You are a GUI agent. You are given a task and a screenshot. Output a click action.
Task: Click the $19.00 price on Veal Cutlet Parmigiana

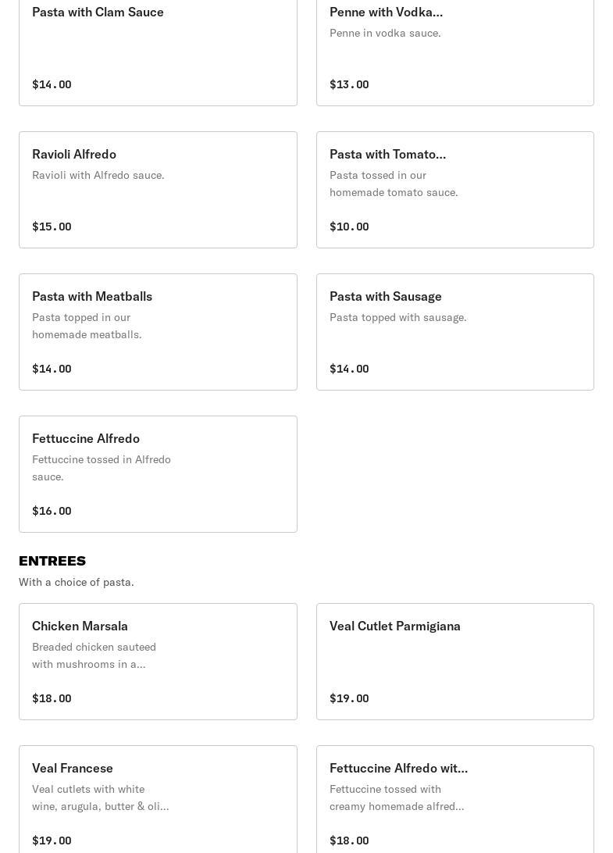349,698
